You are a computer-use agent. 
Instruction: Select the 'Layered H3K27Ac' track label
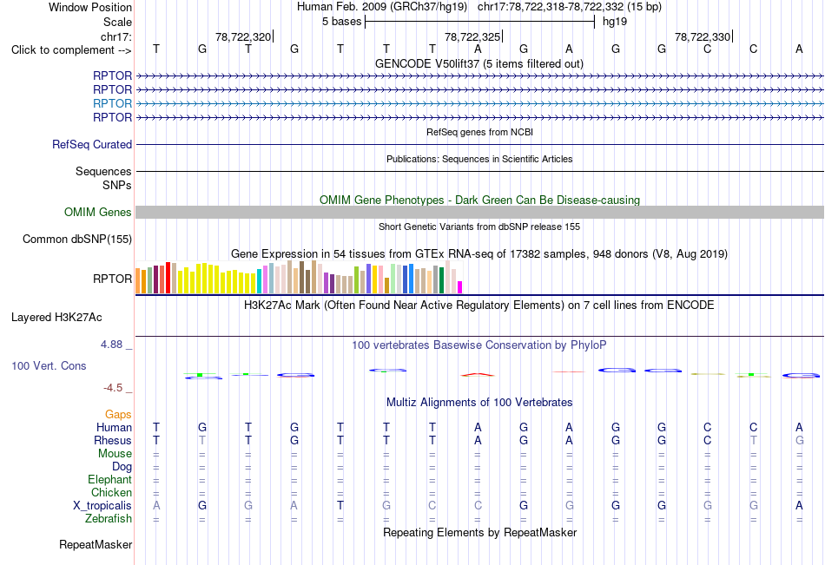point(56,318)
